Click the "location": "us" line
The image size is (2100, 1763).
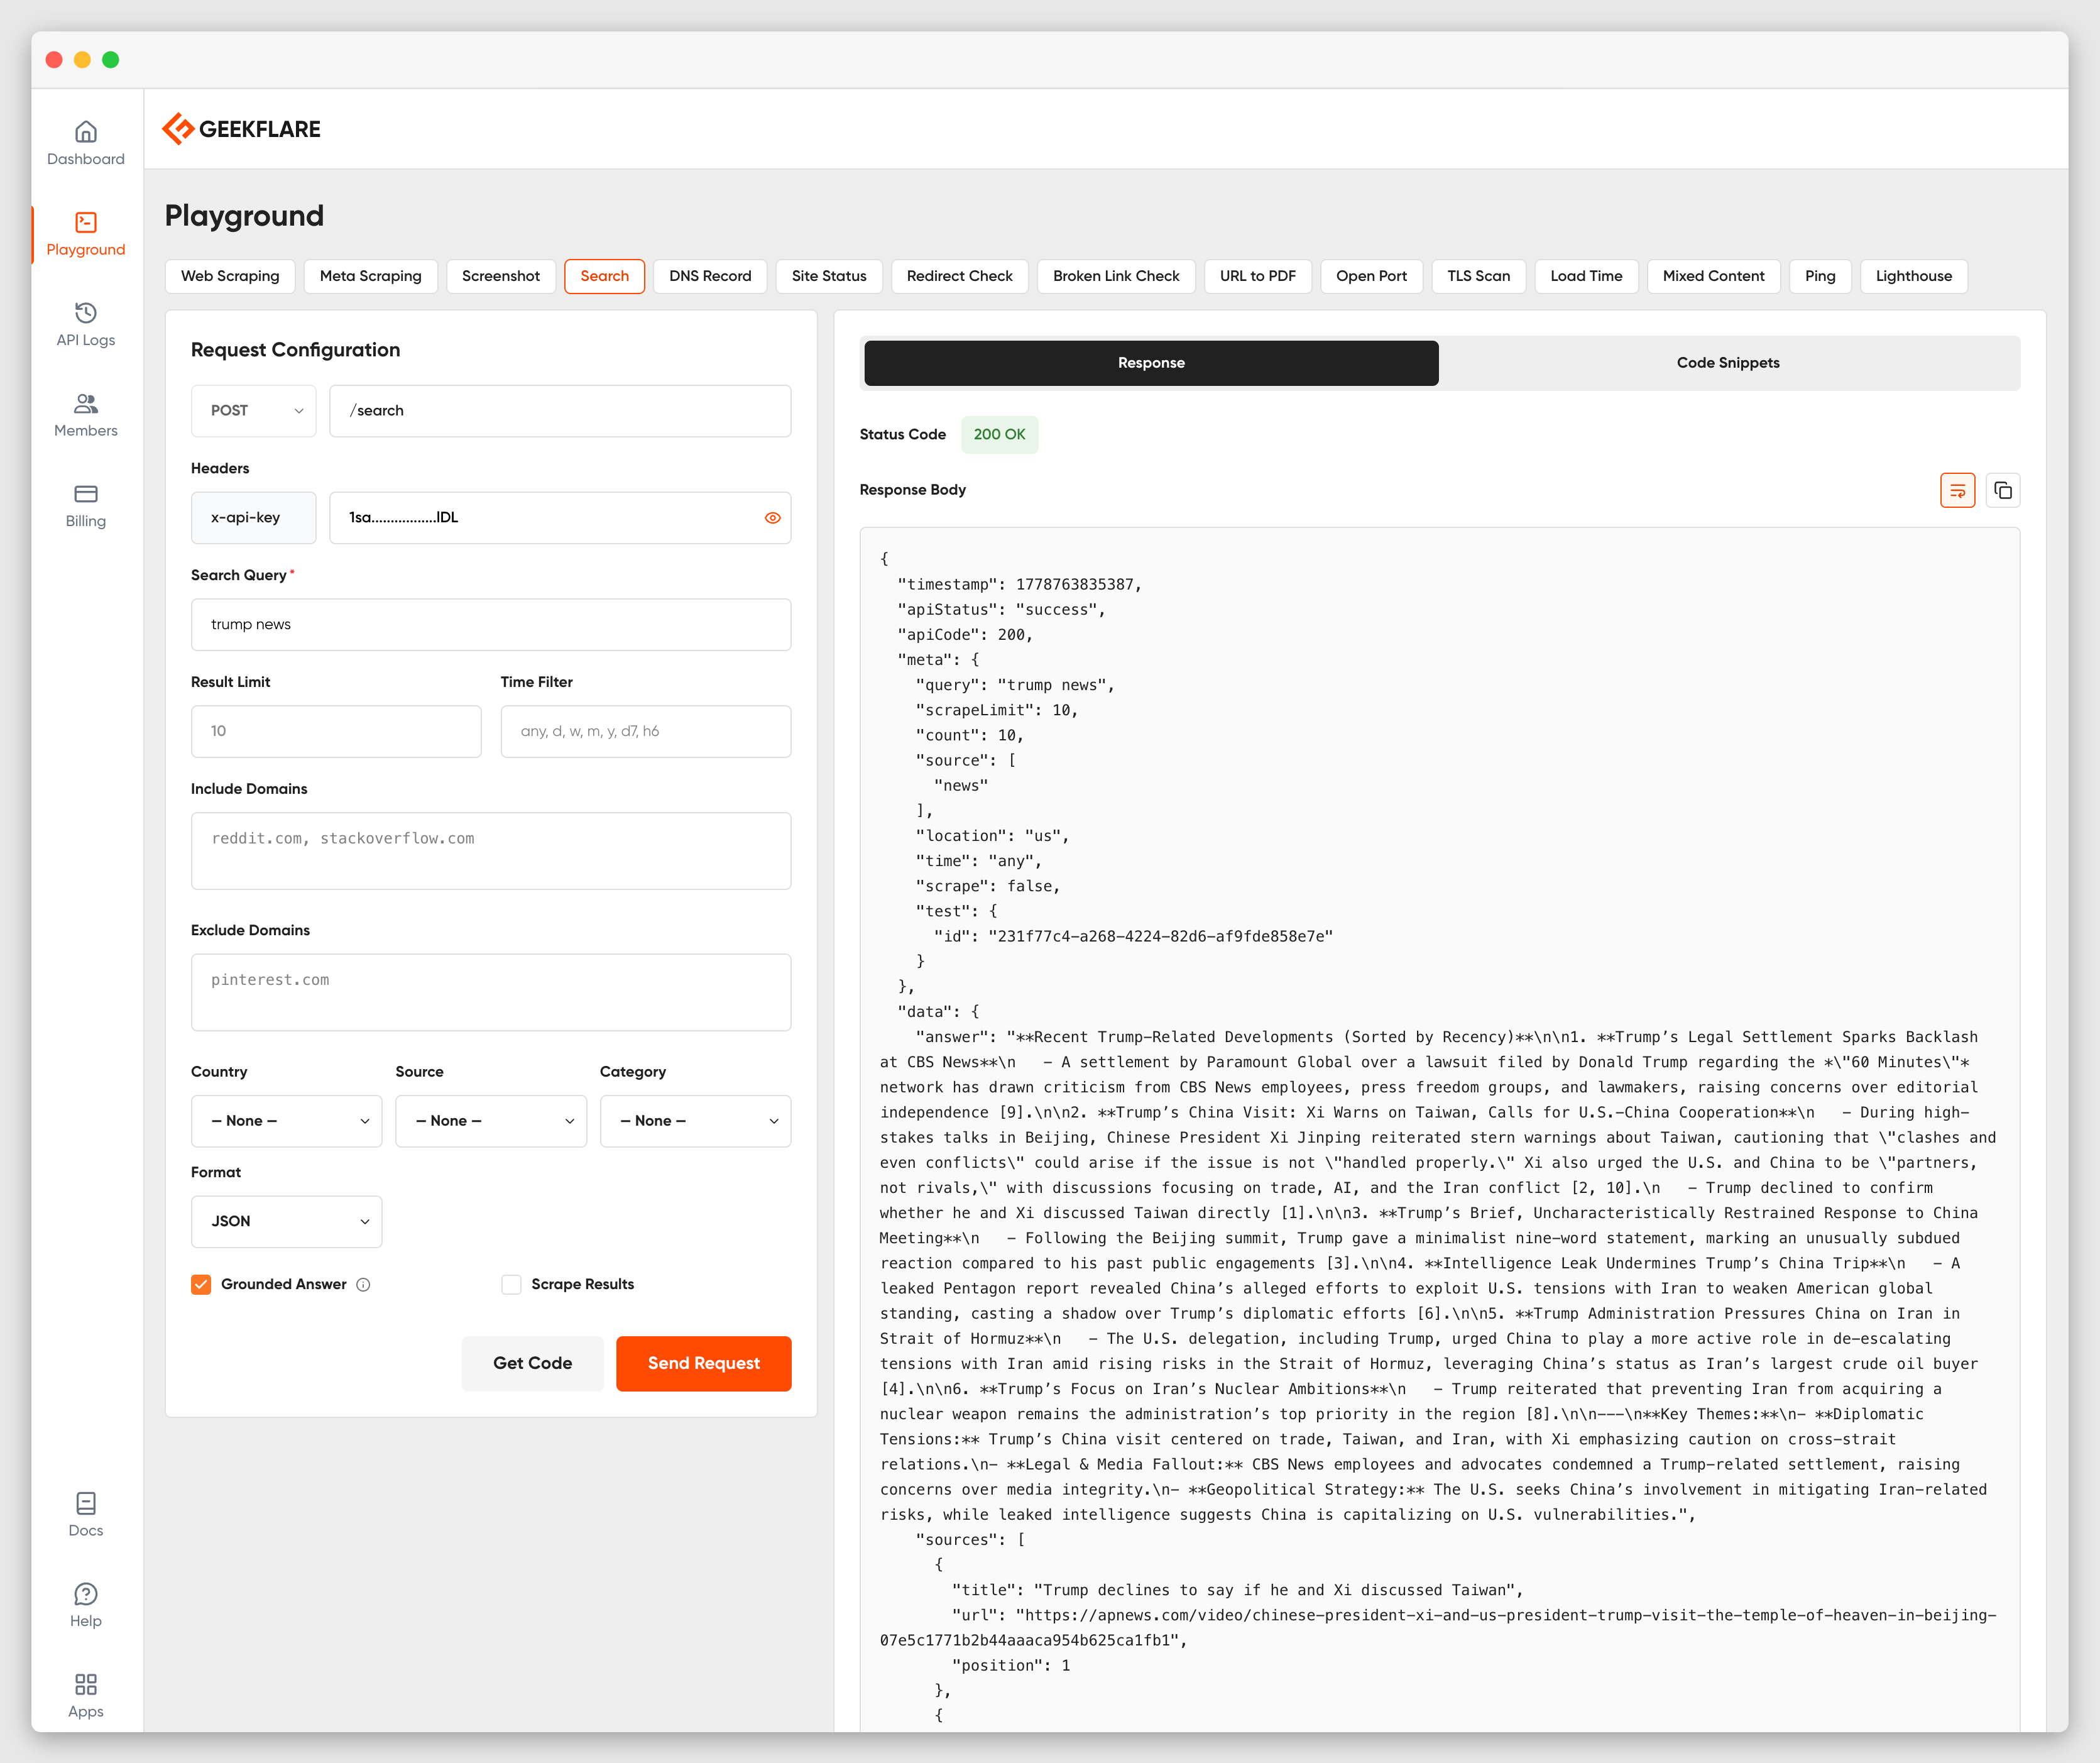point(992,836)
